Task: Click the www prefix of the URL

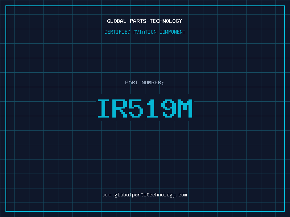Action: click(x=107, y=195)
